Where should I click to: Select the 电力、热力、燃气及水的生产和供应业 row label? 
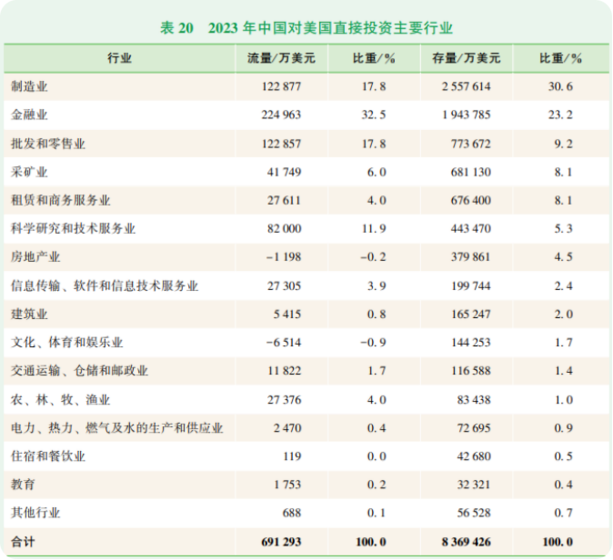[116, 428]
